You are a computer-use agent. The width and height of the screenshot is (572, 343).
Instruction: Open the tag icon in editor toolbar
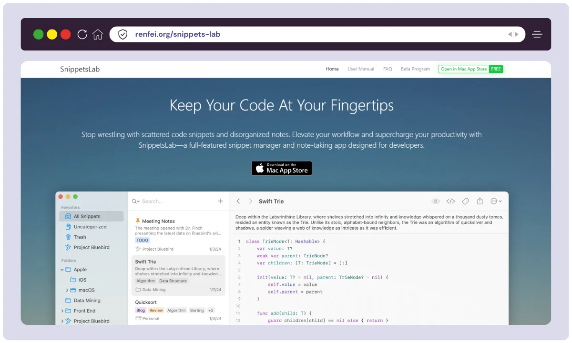466,202
